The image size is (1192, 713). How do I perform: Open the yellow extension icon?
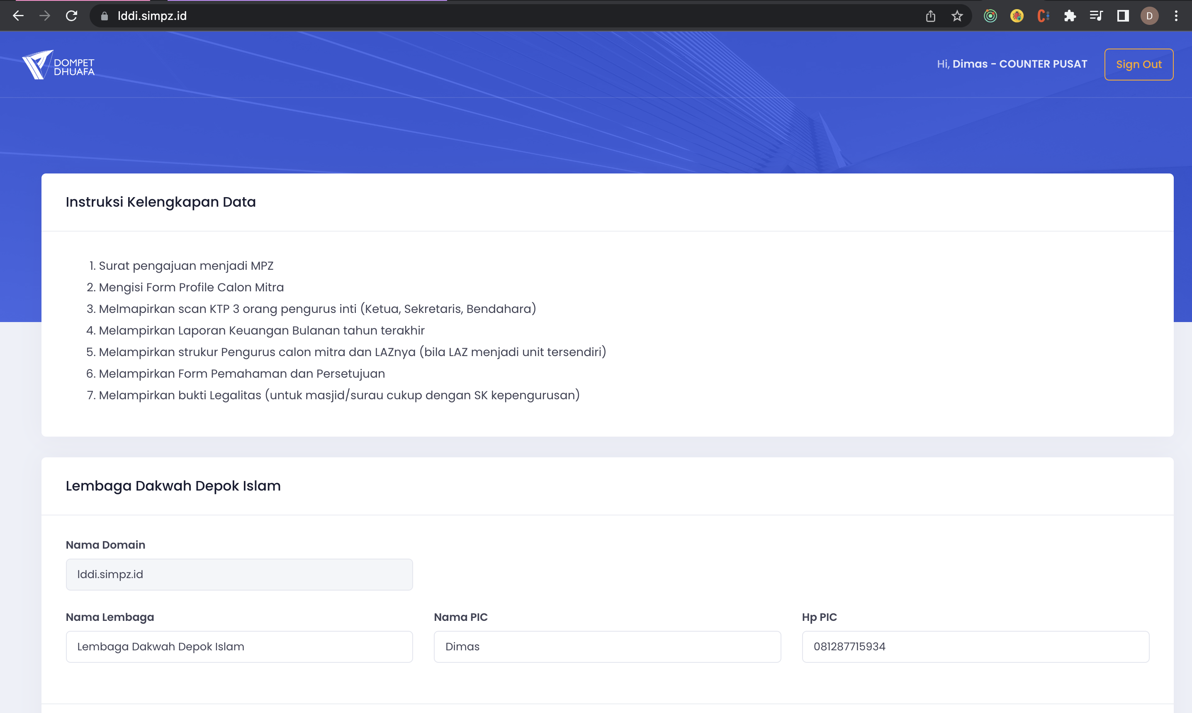[x=1017, y=16]
